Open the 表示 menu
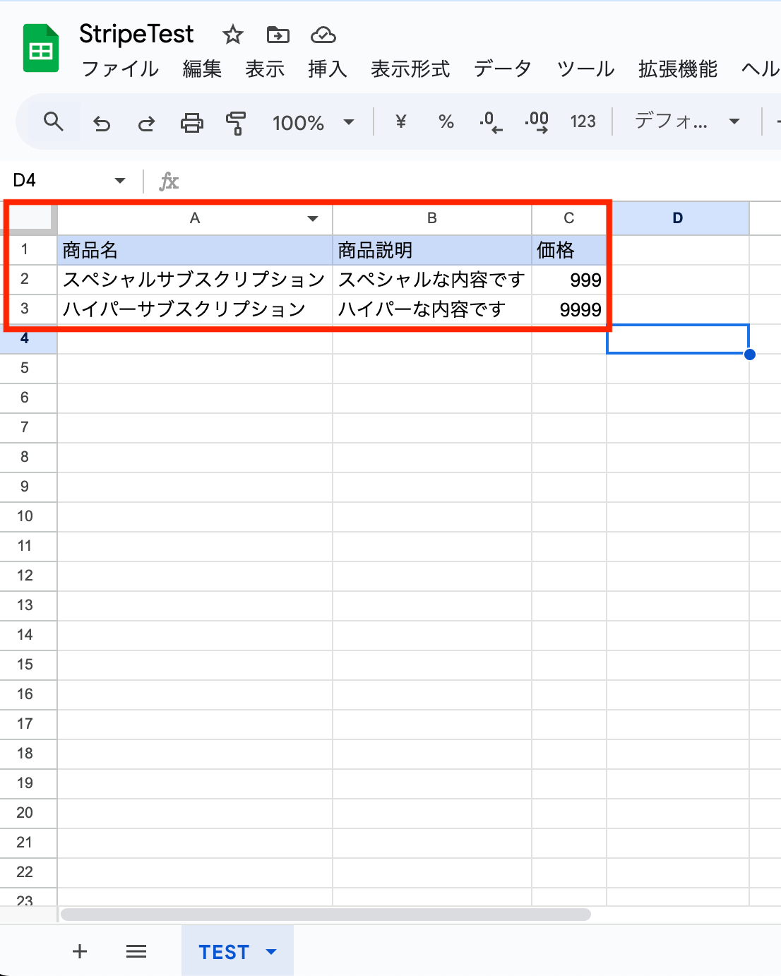781x976 pixels. [265, 69]
